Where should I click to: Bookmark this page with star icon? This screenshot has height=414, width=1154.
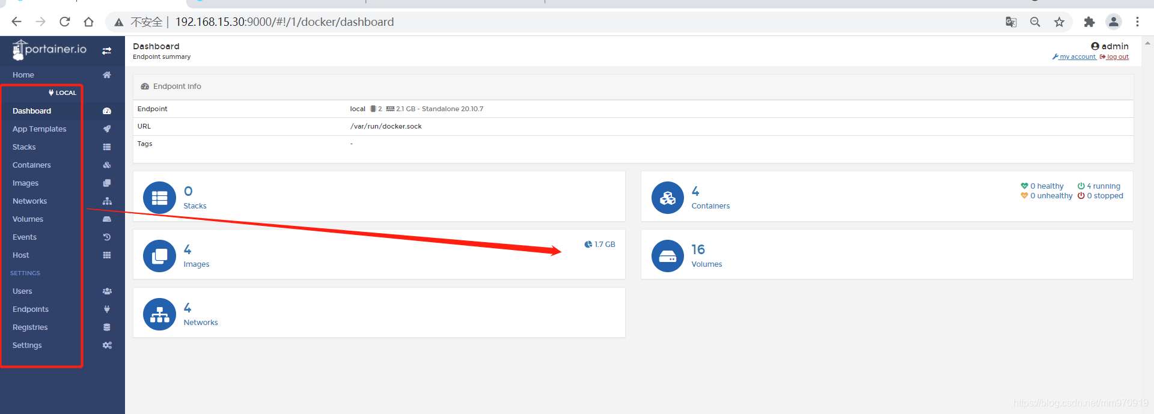coord(1059,22)
